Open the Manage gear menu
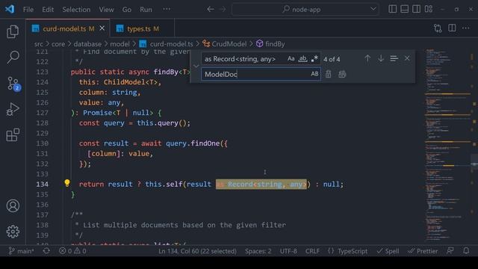 pyautogui.click(x=13, y=232)
